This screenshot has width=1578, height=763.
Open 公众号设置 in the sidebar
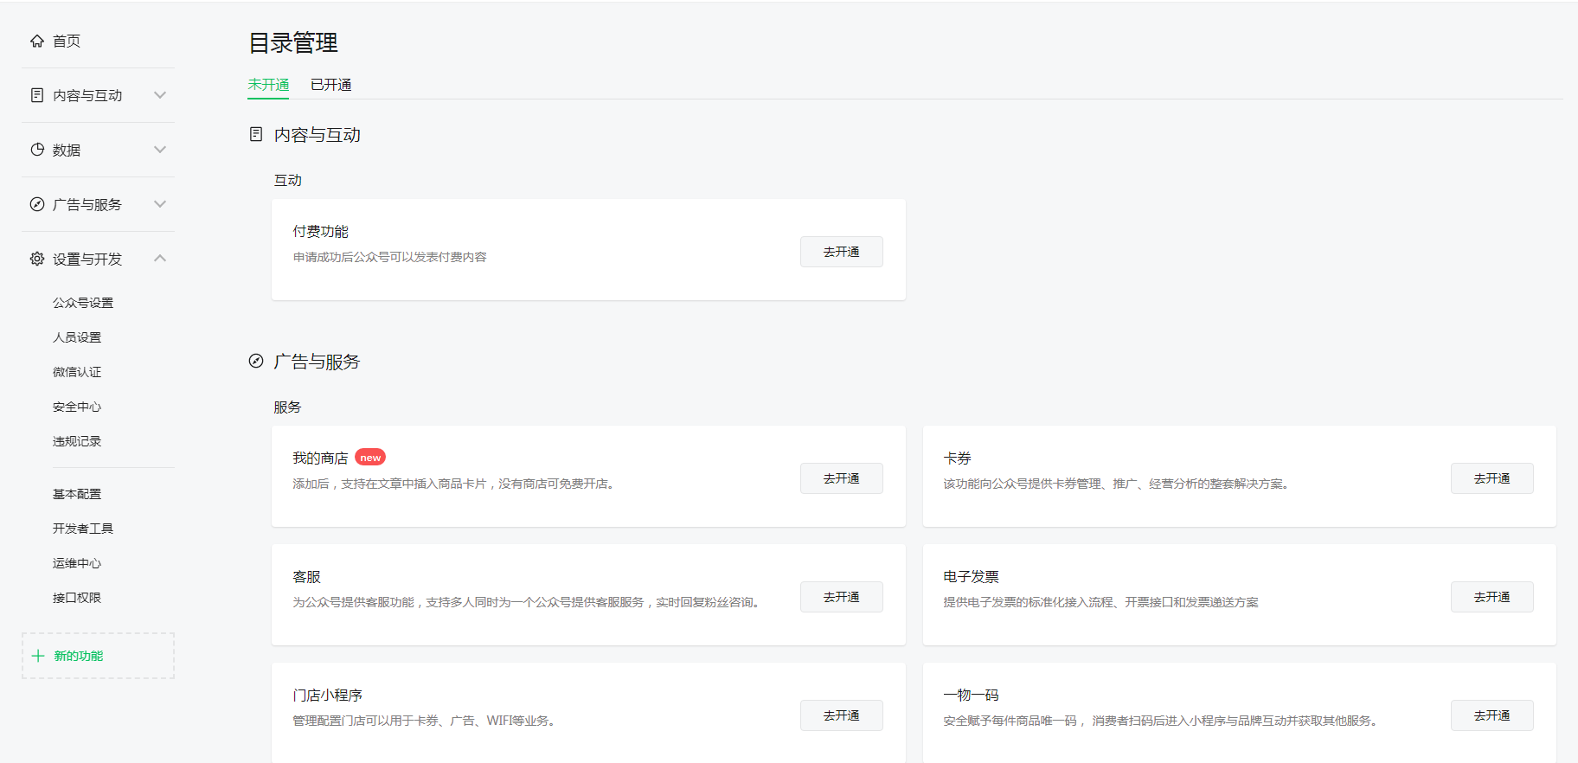click(83, 303)
